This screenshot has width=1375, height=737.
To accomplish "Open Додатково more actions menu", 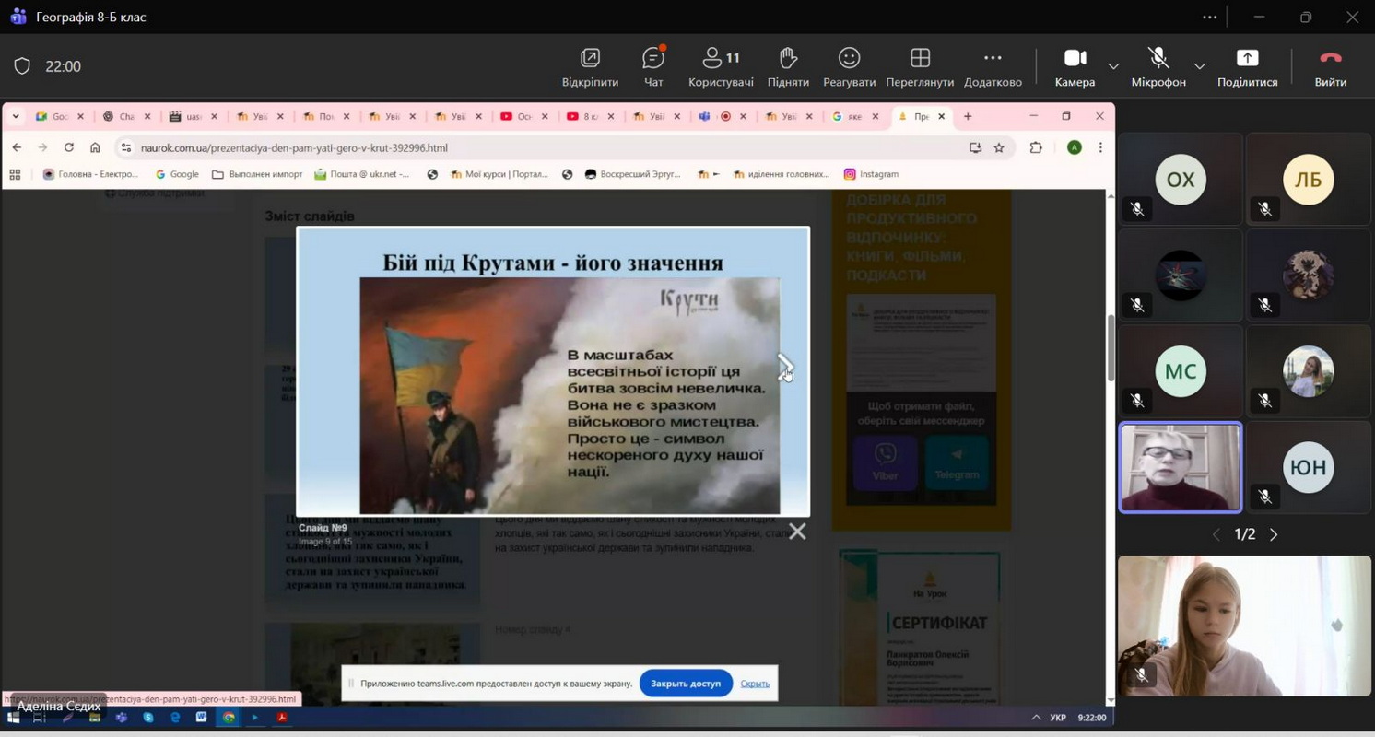I will point(993,66).
